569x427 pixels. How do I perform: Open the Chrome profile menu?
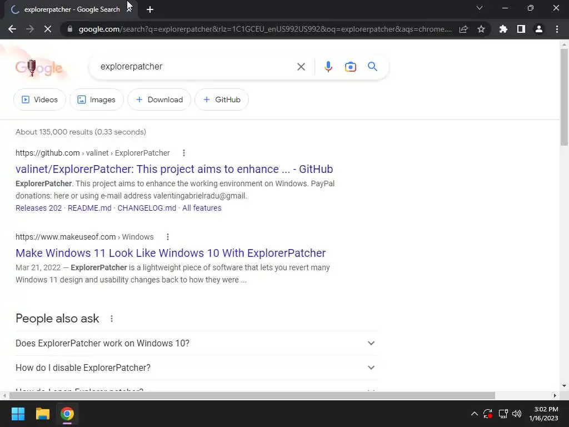(539, 29)
